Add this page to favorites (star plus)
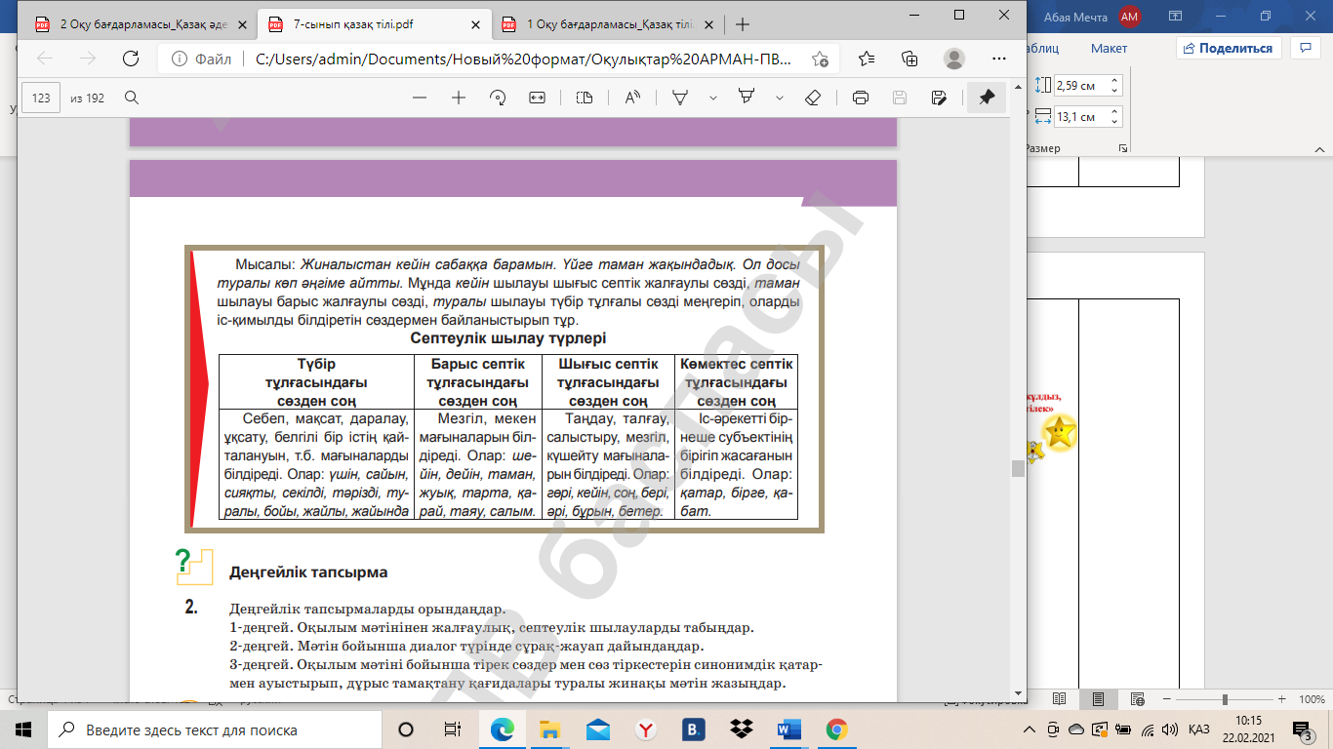 pyautogui.click(x=820, y=59)
